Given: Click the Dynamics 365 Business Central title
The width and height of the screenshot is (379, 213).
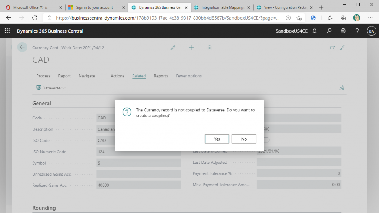Looking at the screenshot, I should [50, 31].
